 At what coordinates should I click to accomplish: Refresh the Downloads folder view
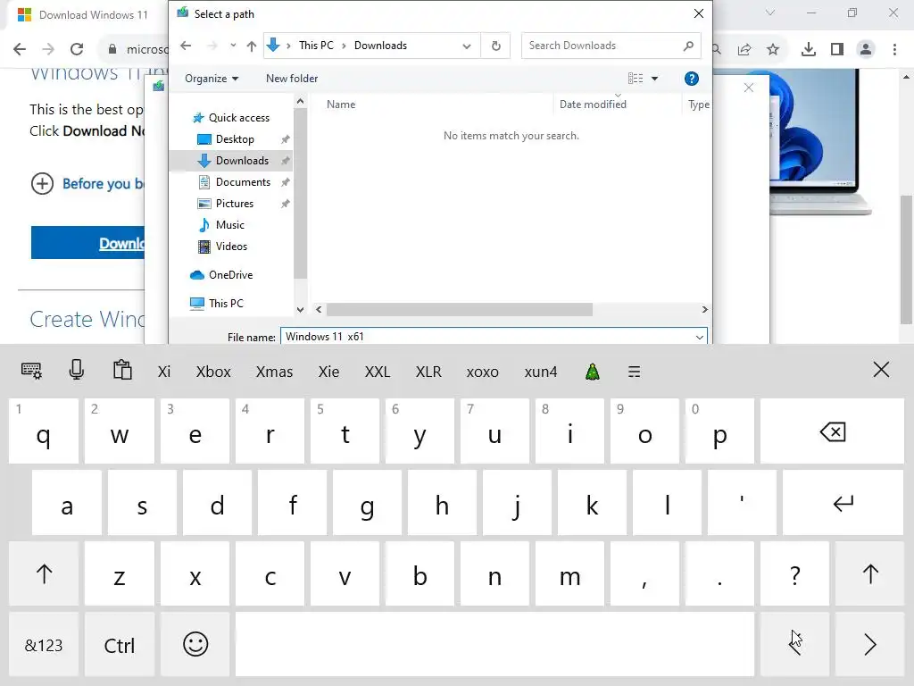(x=496, y=46)
